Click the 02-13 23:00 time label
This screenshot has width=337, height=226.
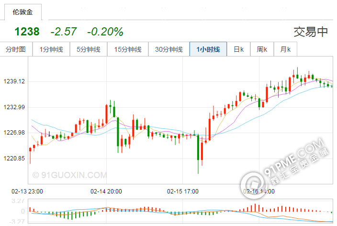(x=27, y=191)
